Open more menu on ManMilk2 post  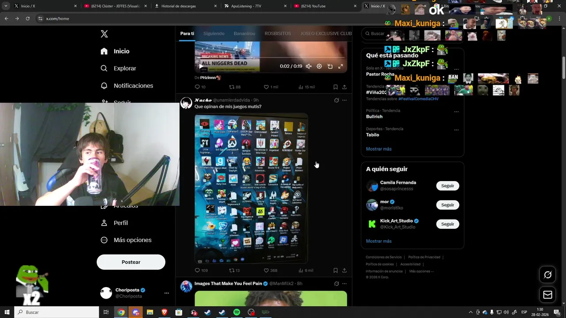(x=344, y=284)
